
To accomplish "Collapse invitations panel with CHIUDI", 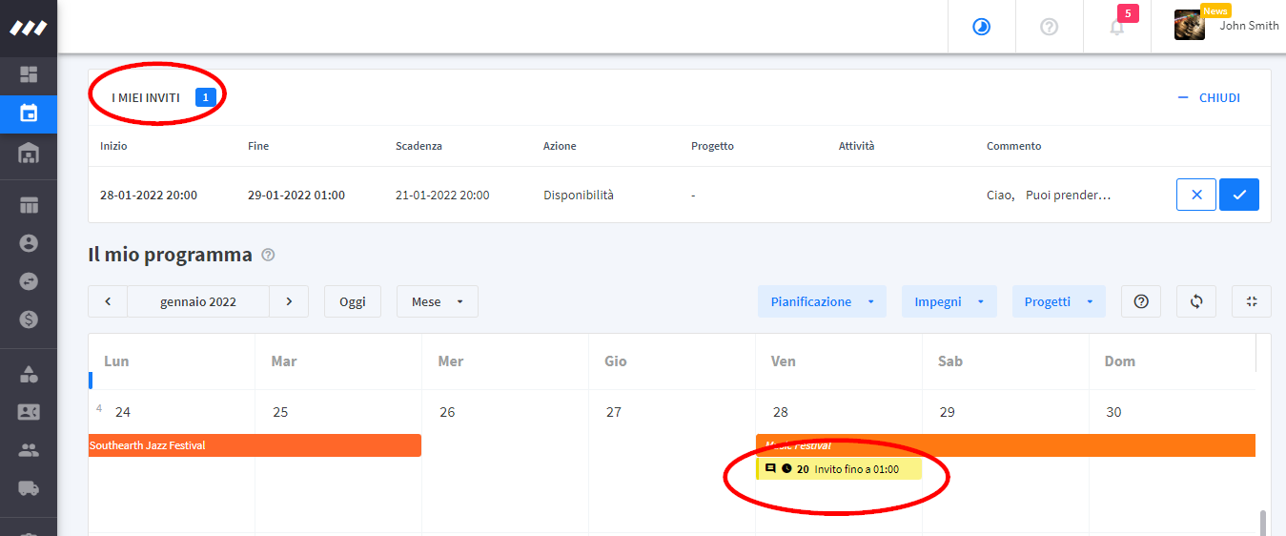I will (1209, 97).
